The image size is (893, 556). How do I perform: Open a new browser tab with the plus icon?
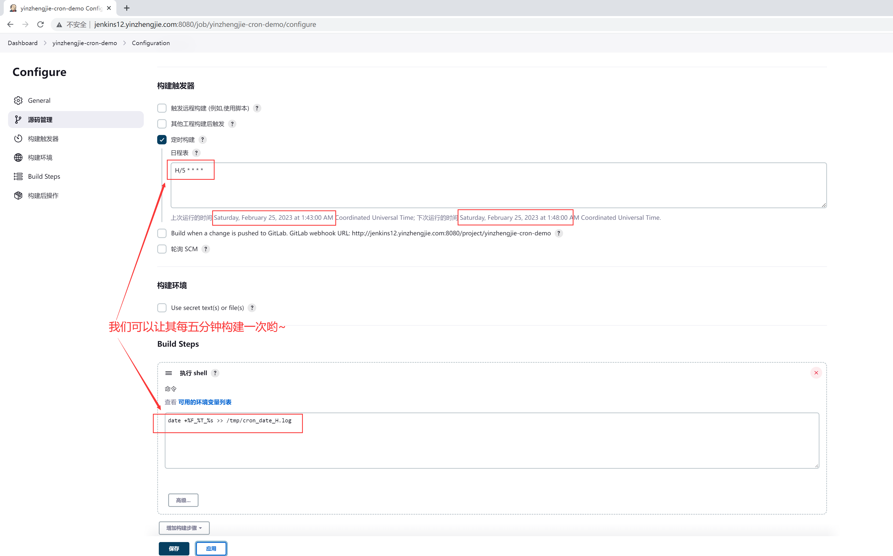click(127, 8)
